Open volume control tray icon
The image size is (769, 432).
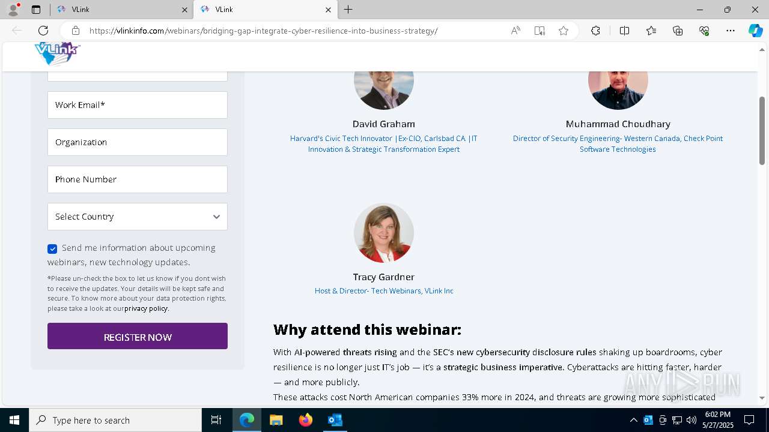(x=691, y=420)
